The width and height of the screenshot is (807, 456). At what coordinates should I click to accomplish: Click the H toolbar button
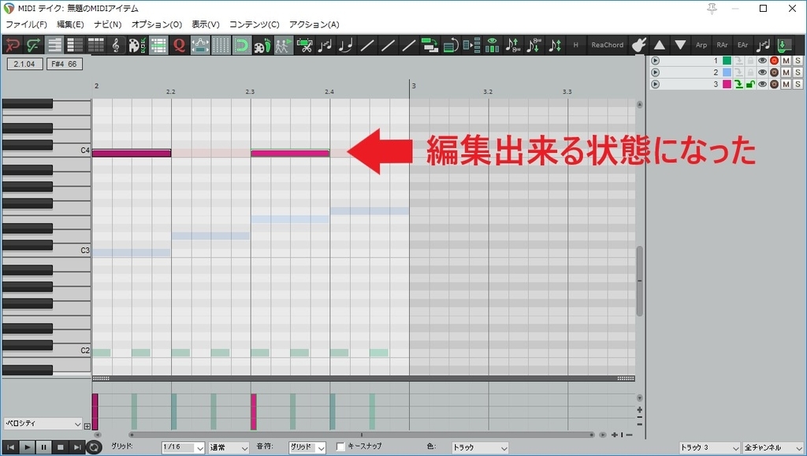click(x=576, y=45)
